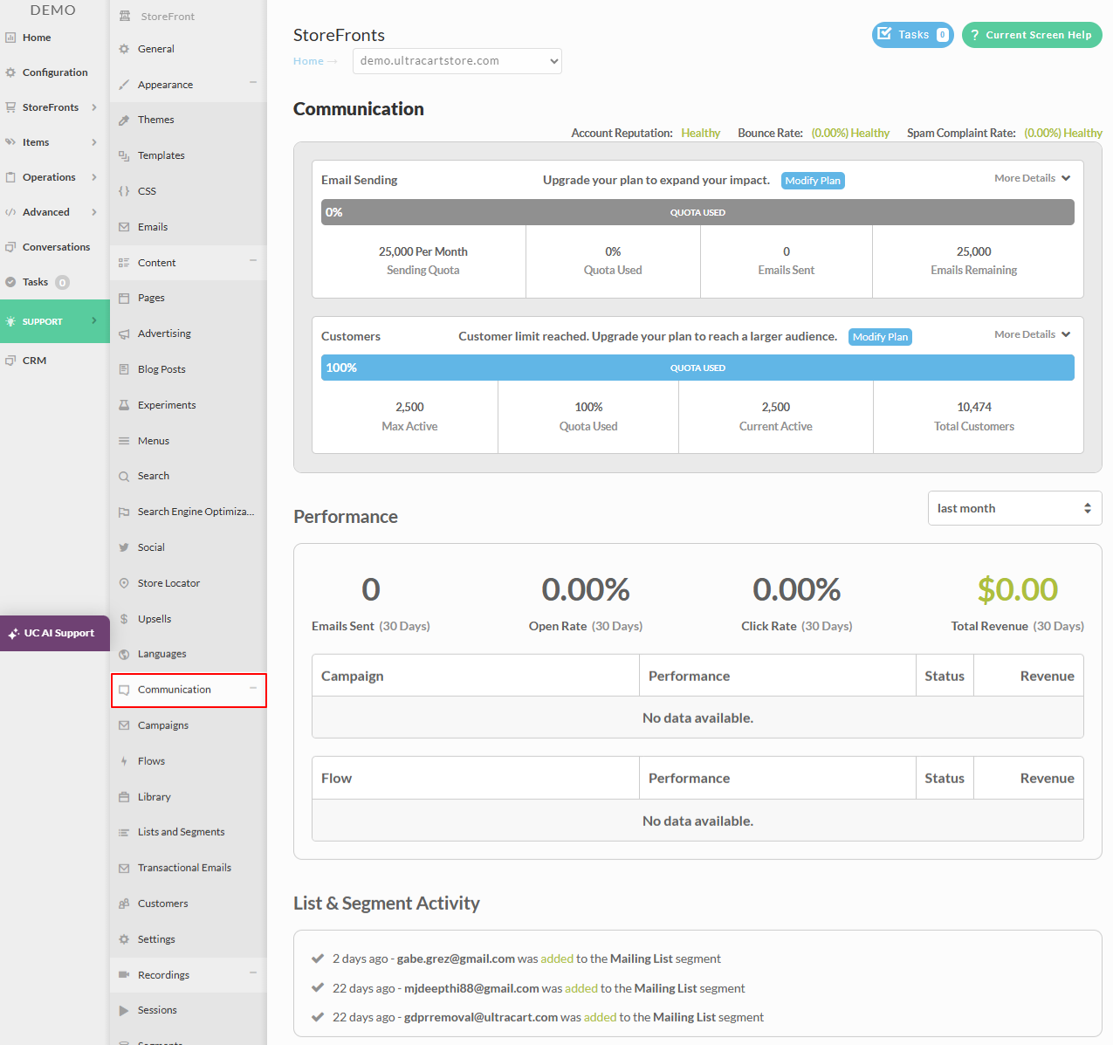1113x1045 pixels.
Task: Open Campaigns in the sidebar menu
Action: click(x=189, y=725)
